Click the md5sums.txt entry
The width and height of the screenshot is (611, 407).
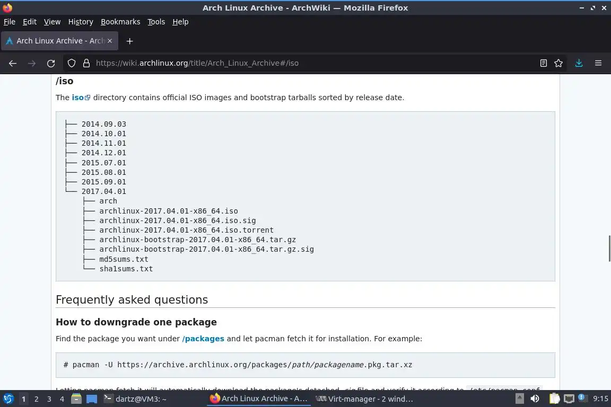(x=124, y=259)
